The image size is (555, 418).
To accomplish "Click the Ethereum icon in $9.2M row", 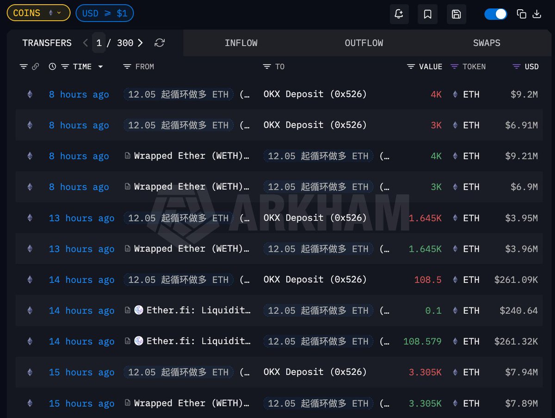I will coord(30,94).
